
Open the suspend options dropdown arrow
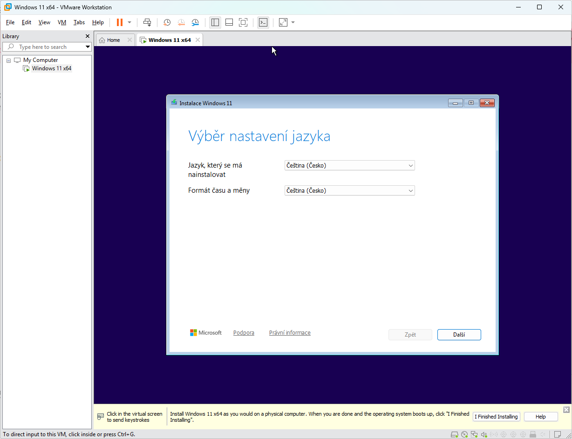[129, 22]
